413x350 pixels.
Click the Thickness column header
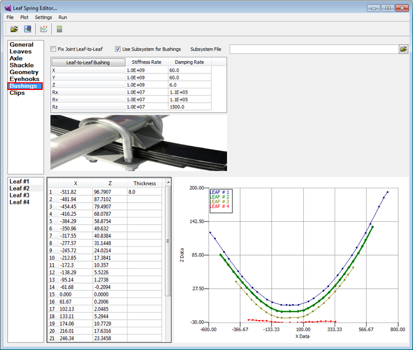pos(145,183)
